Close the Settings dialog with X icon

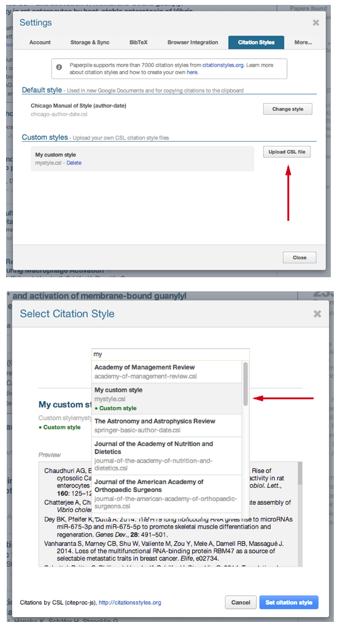click(x=315, y=23)
